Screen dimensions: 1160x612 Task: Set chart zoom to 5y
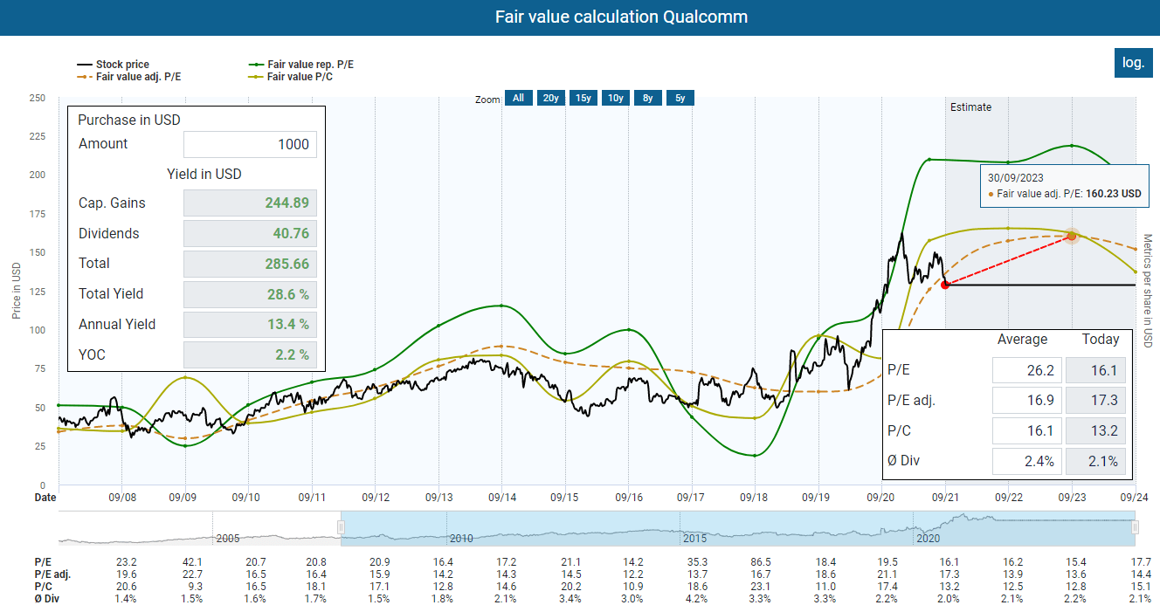[x=680, y=98]
